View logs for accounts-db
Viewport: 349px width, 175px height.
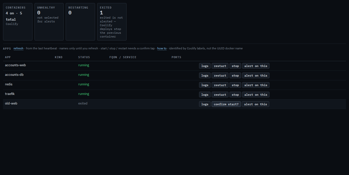pyautogui.click(x=205, y=76)
